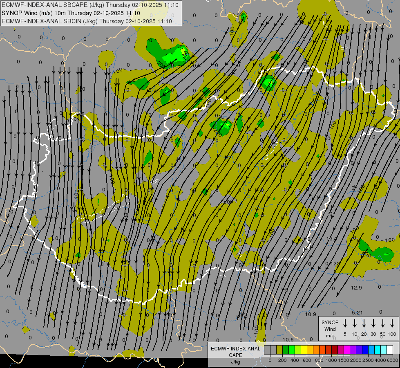Viewport: 400px width, 368px height.
Task: Click the 12.9 station value on map
Action: pyautogui.click(x=356, y=288)
